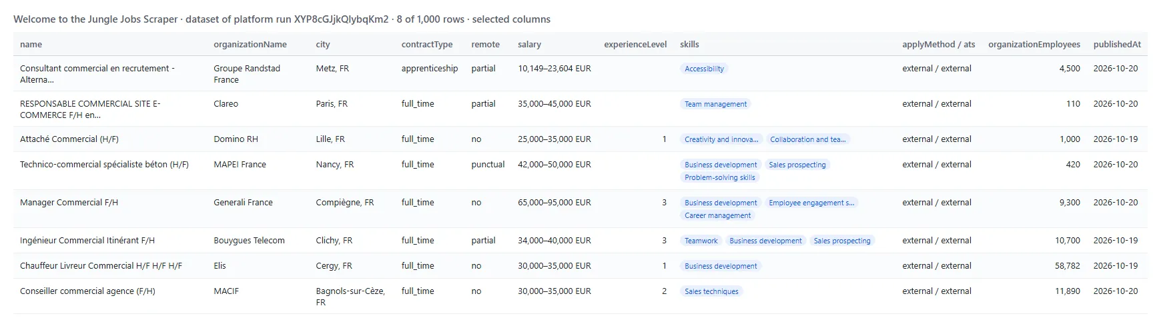Click the 'Compiègne, FR' city cell
1161x326 pixels.
click(345, 203)
